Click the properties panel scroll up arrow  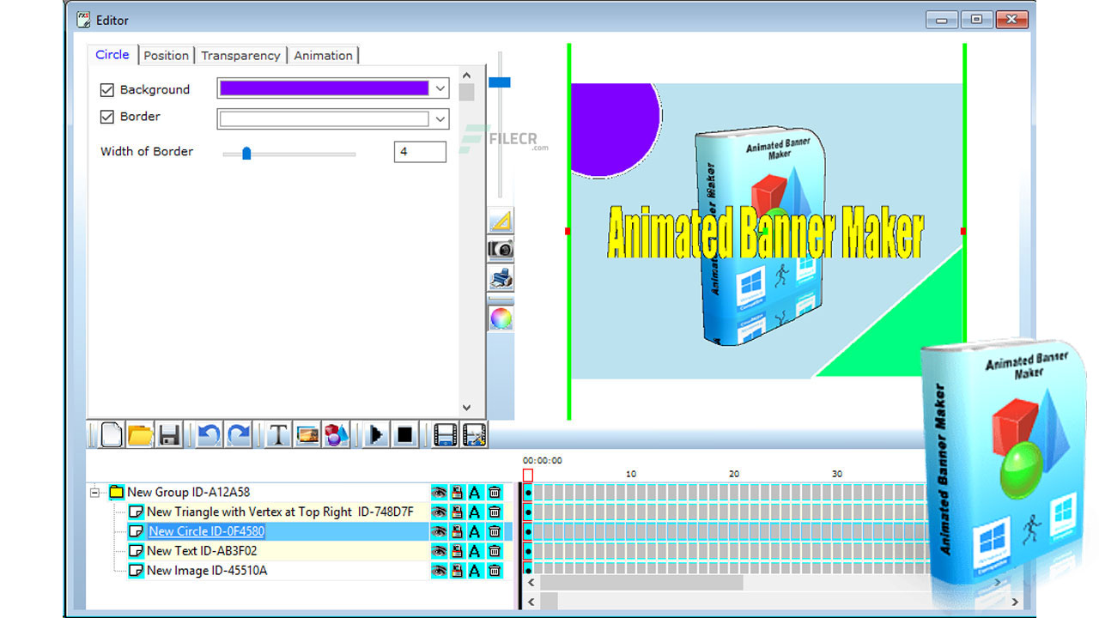point(466,75)
